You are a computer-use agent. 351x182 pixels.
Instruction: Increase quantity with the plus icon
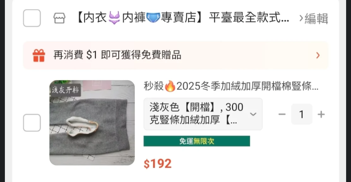pyautogui.click(x=321, y=114)
